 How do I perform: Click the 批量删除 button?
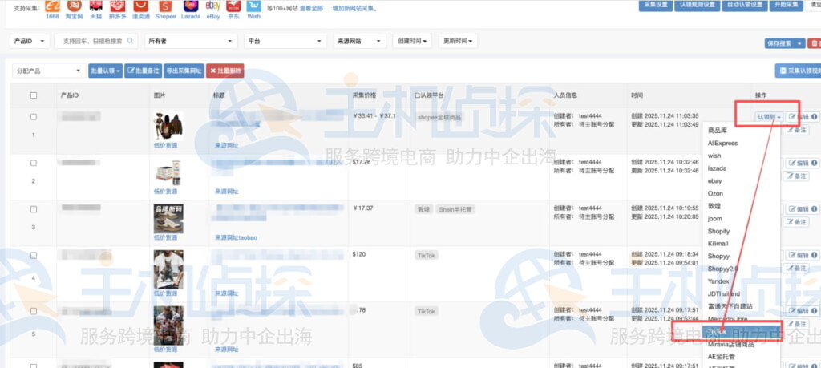224,71
